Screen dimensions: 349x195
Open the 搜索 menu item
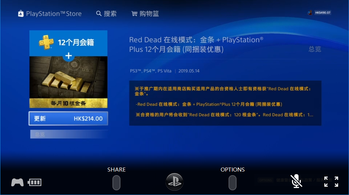[110, 14]
